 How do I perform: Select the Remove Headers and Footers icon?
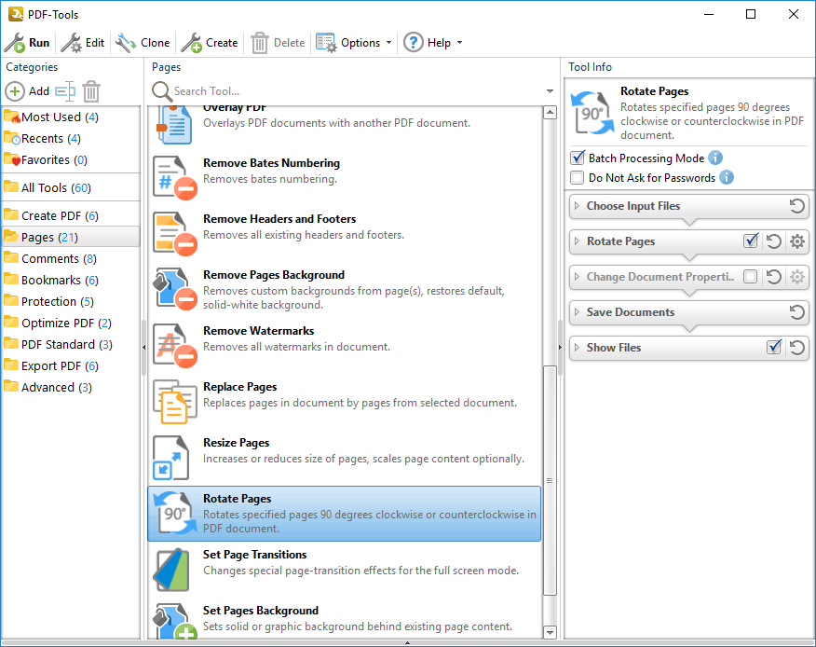[174, 233]
